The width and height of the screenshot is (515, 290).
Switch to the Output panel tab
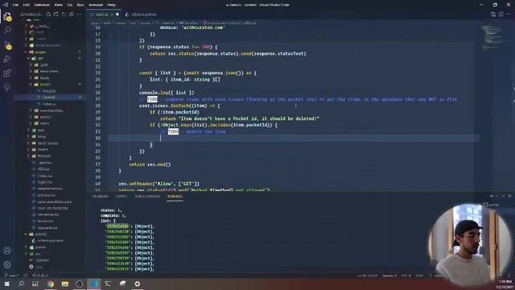click(122, 197)
